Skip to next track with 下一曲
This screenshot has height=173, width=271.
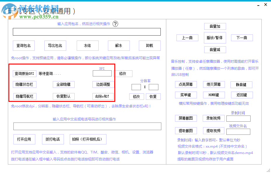coord(242,38)
